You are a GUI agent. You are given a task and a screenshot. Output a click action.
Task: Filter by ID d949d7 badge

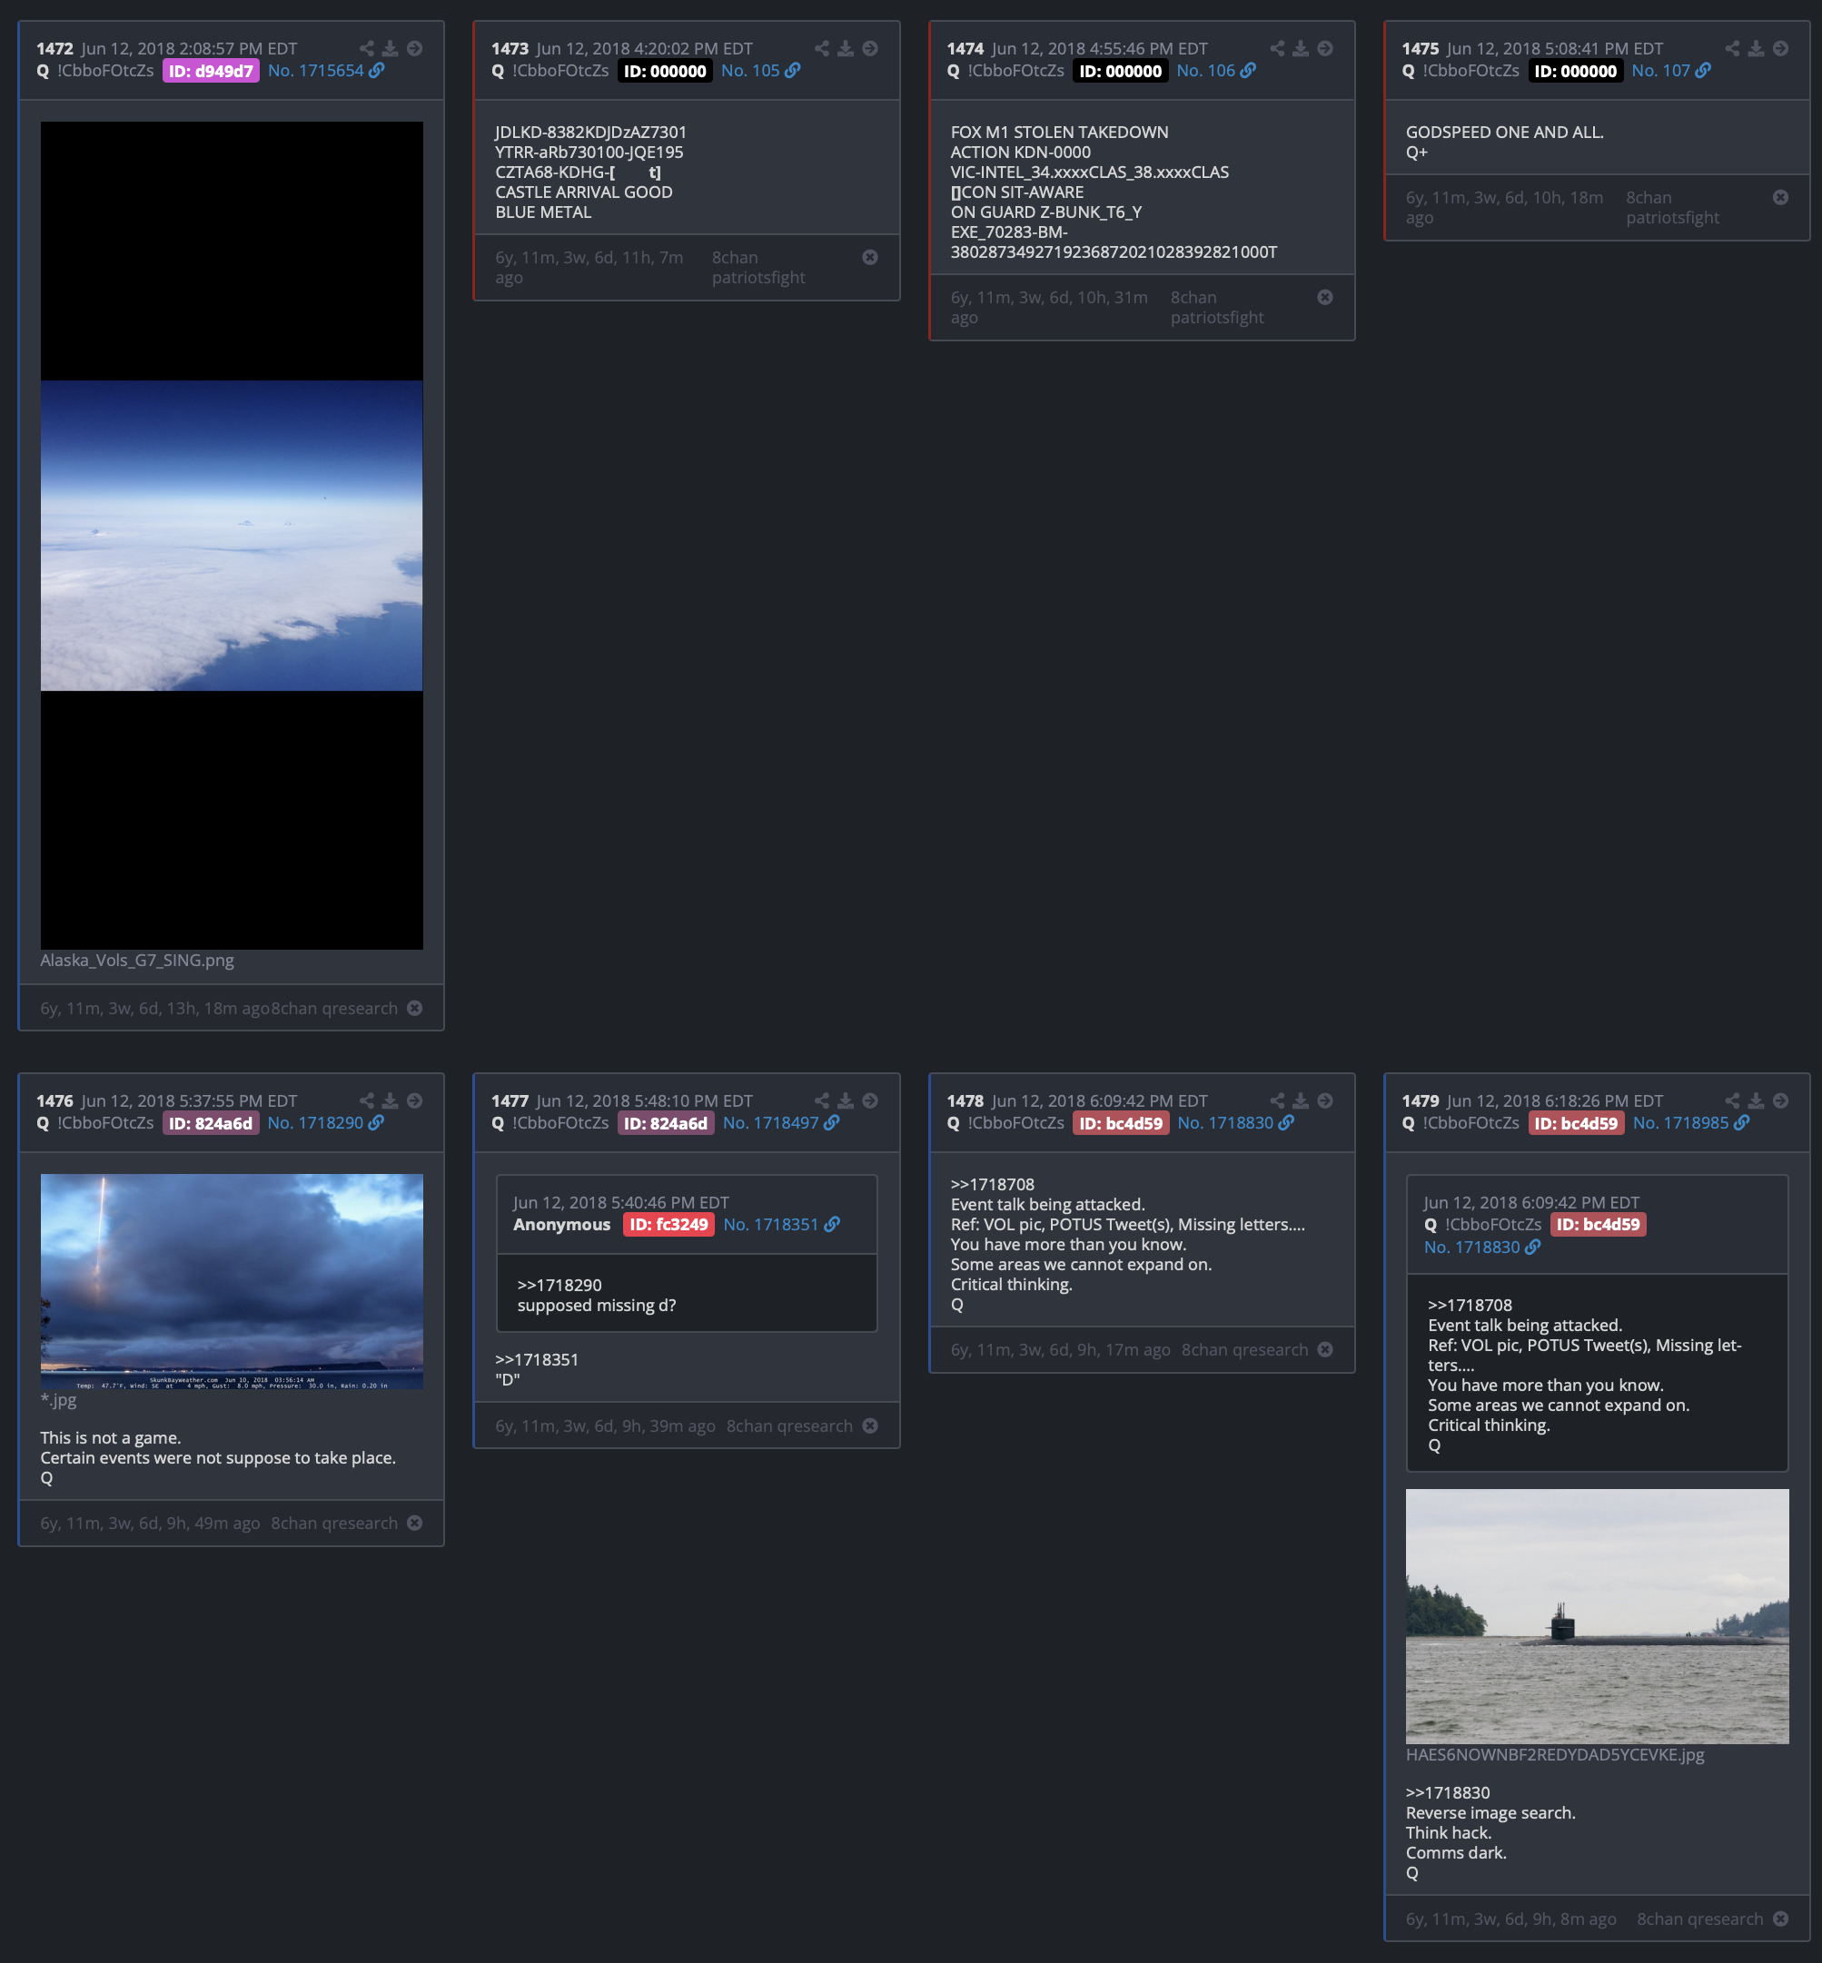coord(211,71)
